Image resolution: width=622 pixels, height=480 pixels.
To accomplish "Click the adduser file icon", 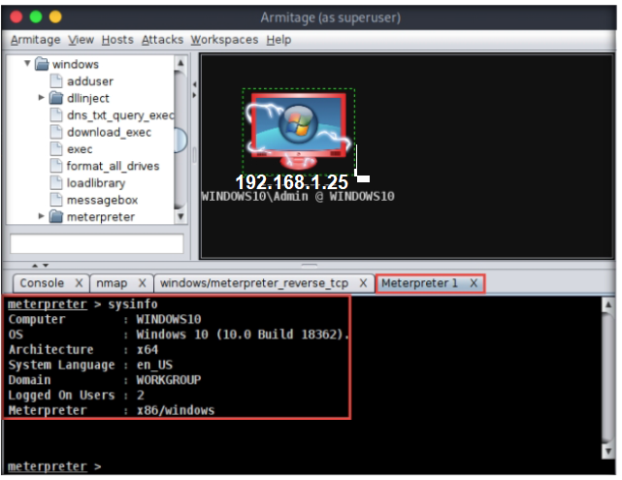I will (x=56, y=80).
